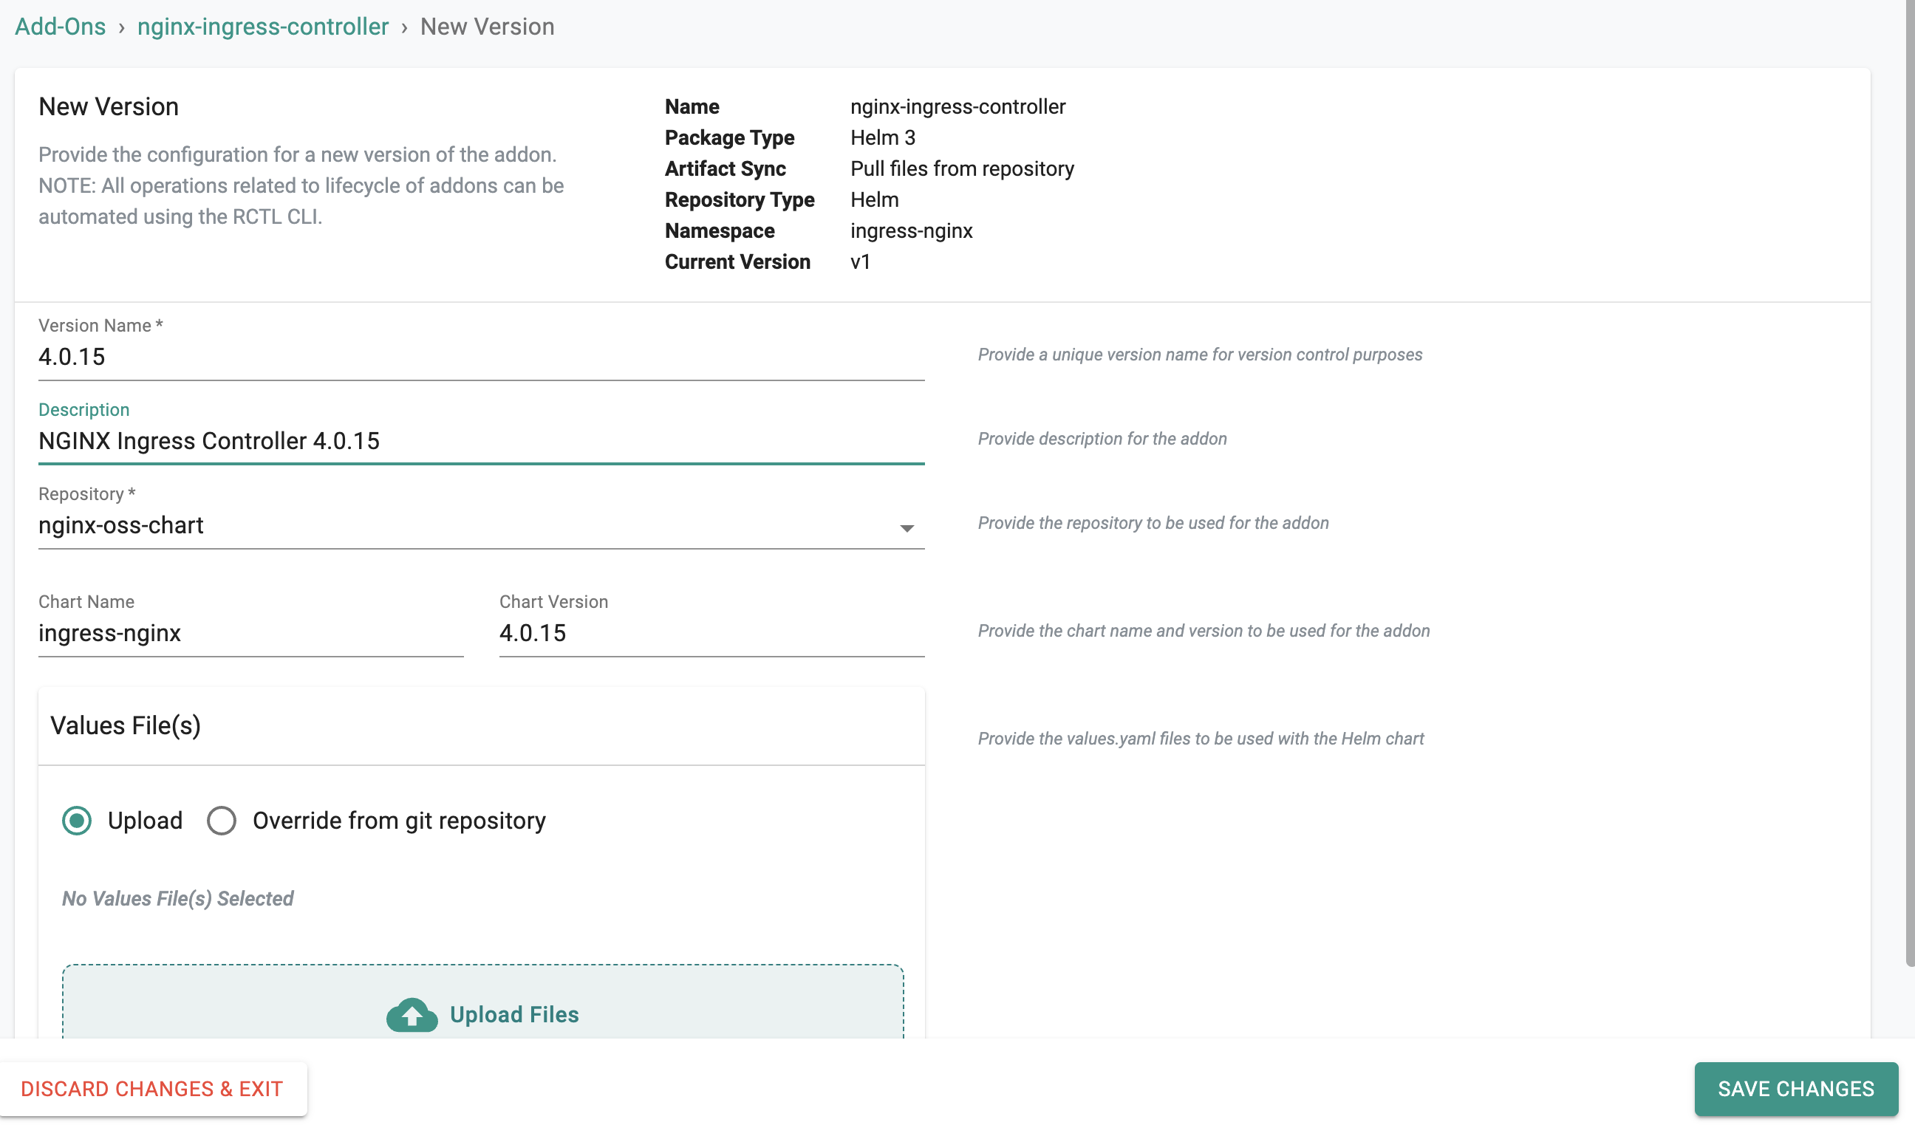1915x1139 pixels.
Task: Click the Package Type value Helm 3
Action: pyautogui.click(x=883, y=137)
